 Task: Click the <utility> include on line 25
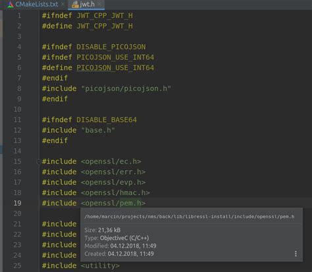point(100,265)
